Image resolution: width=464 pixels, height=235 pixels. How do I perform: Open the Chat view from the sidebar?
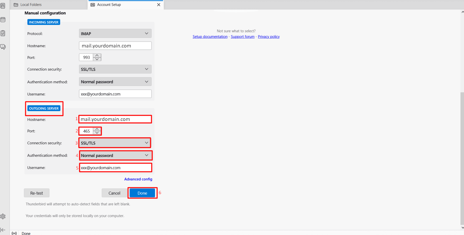point(3,47)
